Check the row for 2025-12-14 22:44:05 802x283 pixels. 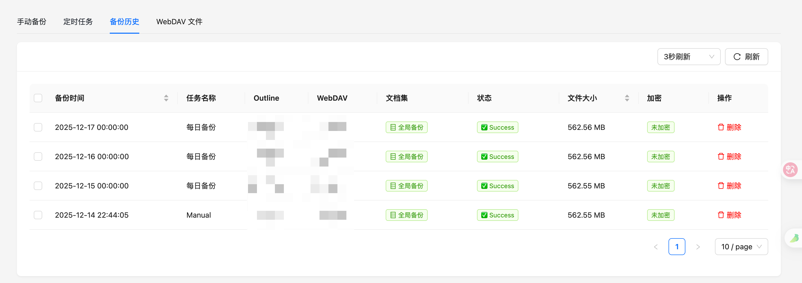(38, 215)
